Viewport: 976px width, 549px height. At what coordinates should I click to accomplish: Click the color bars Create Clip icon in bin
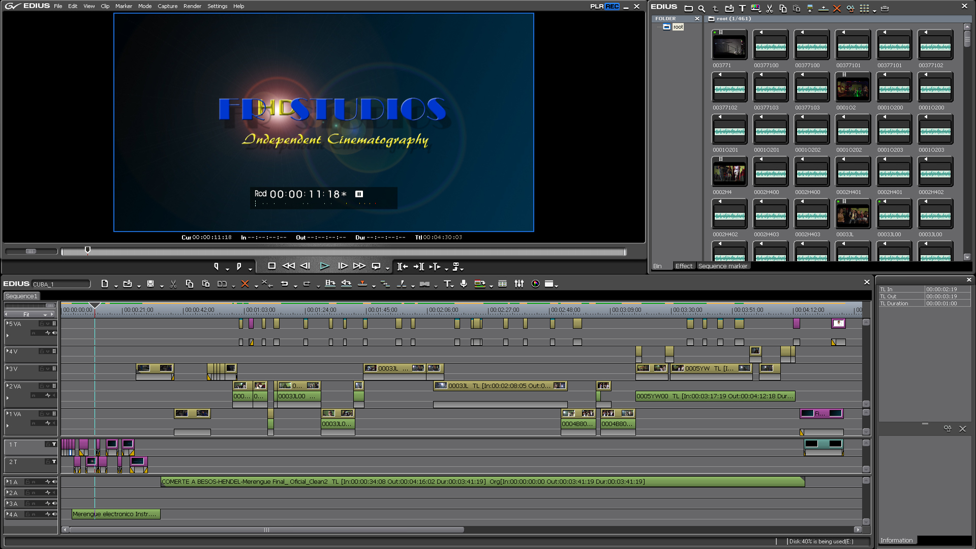755,8
